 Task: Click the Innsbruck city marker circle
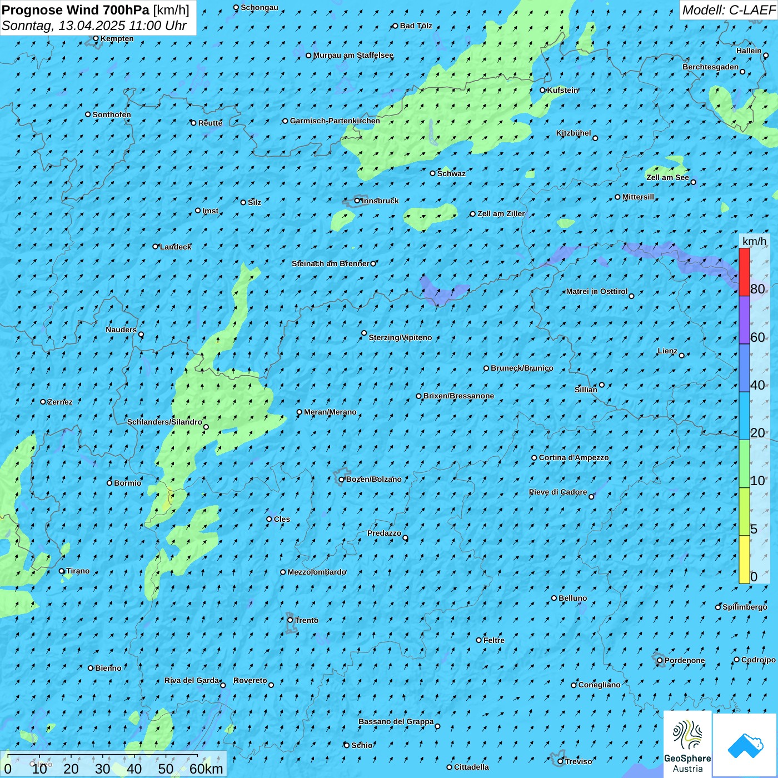click(357, 201)
